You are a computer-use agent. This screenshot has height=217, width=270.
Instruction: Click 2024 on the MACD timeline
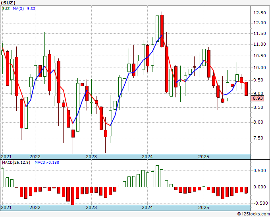click(147, 207)
